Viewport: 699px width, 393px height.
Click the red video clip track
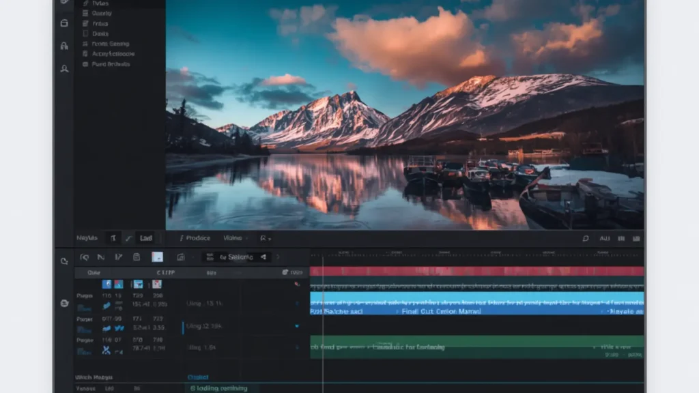tap(477, 272)
